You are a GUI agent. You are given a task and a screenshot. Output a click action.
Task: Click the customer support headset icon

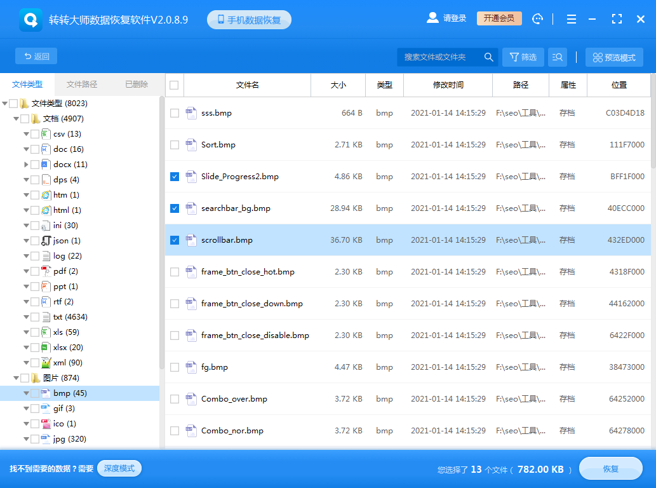(537, 19)
